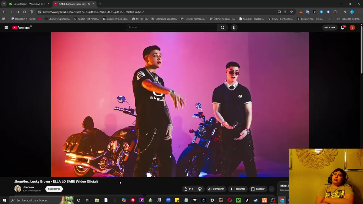Image resolution: width=363 pixels, height=204 pixels.
Task: Open the Google Translate extension
Action: click(x=308, y=12)
